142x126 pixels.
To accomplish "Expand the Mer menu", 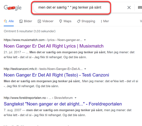I will tap(105, 21).
